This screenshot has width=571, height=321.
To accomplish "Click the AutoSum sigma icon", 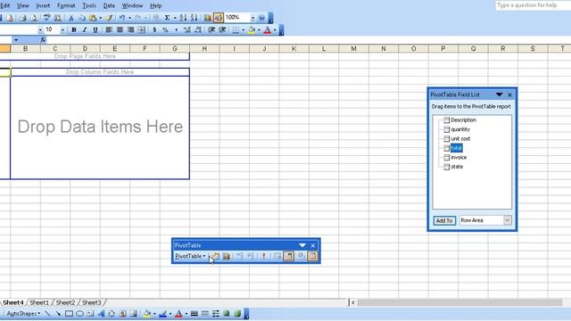I will [167, 18].
